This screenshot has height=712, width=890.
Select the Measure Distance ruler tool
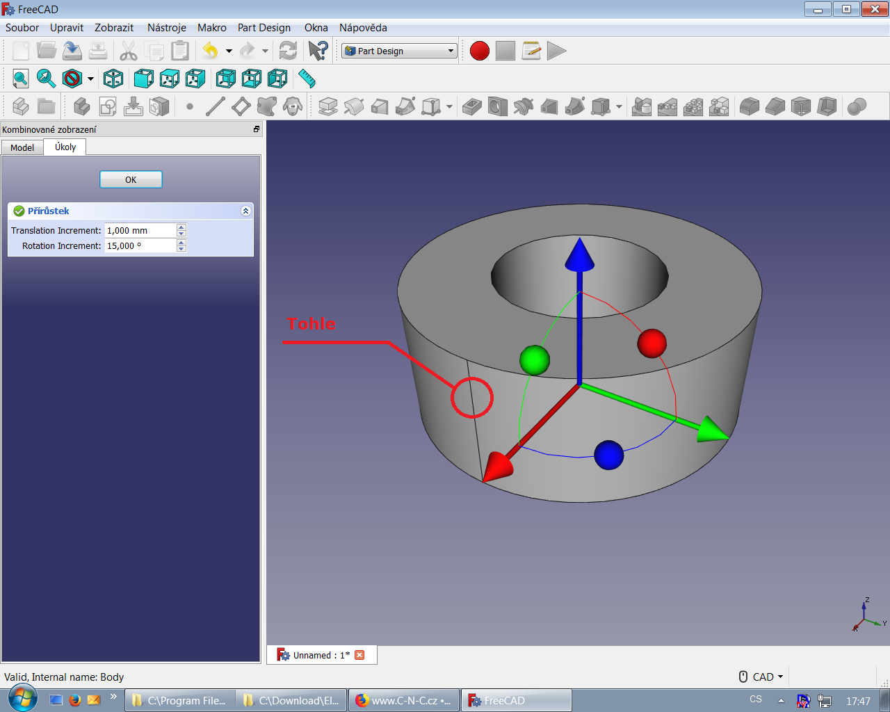307,79
